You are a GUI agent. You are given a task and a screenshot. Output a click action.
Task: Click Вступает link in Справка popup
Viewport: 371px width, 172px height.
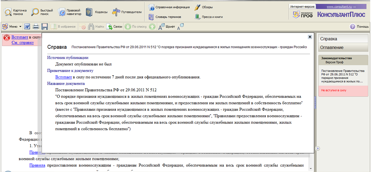click(63, 77)
